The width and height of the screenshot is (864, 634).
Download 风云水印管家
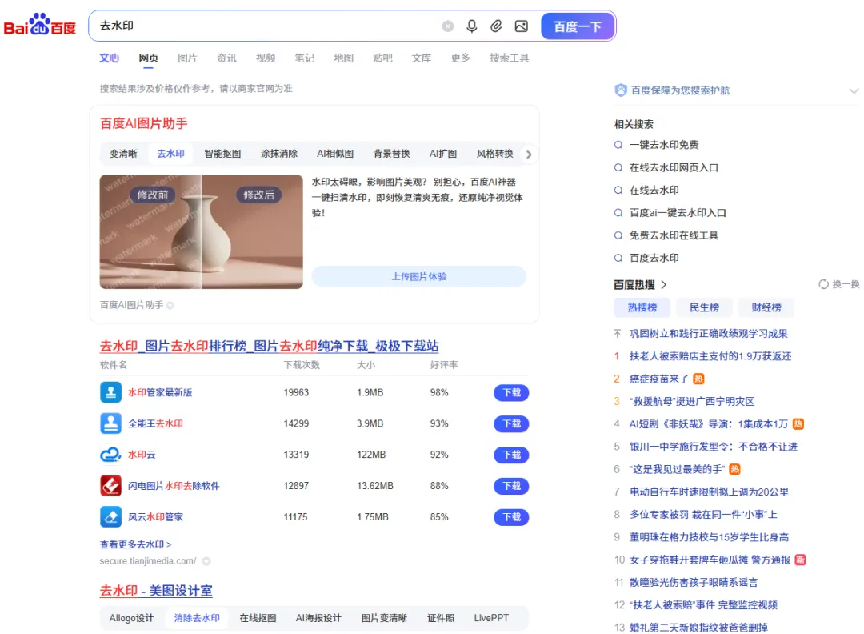[511, 516]
